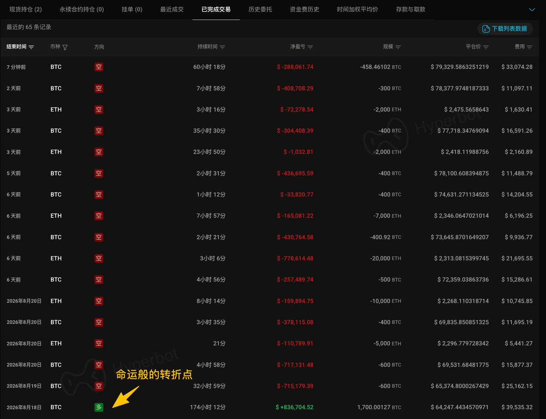This screenshot has width=546, height=419.
Task: Click the 最近的 65 条记录 label
Action: [29, 27]
